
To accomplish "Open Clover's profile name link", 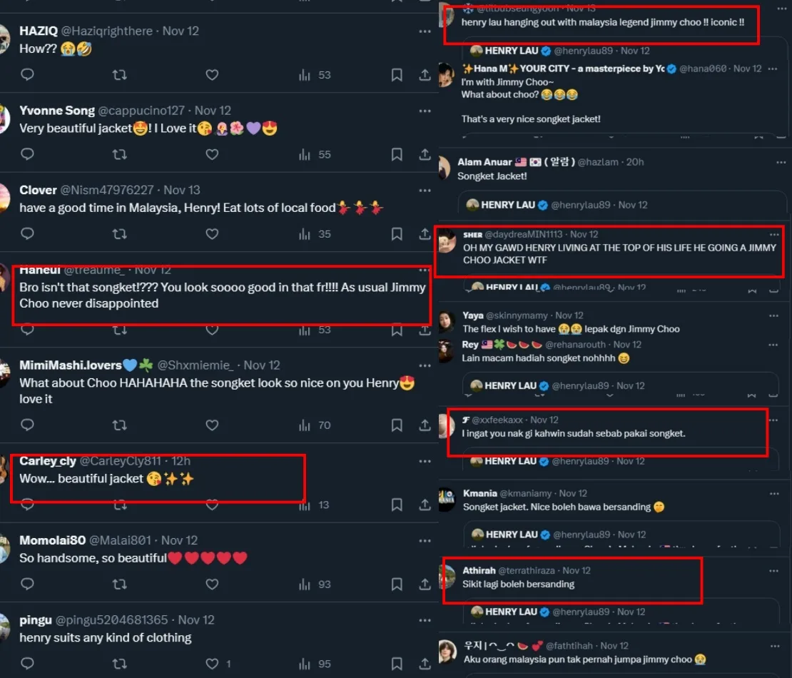I will coord(38,190).
